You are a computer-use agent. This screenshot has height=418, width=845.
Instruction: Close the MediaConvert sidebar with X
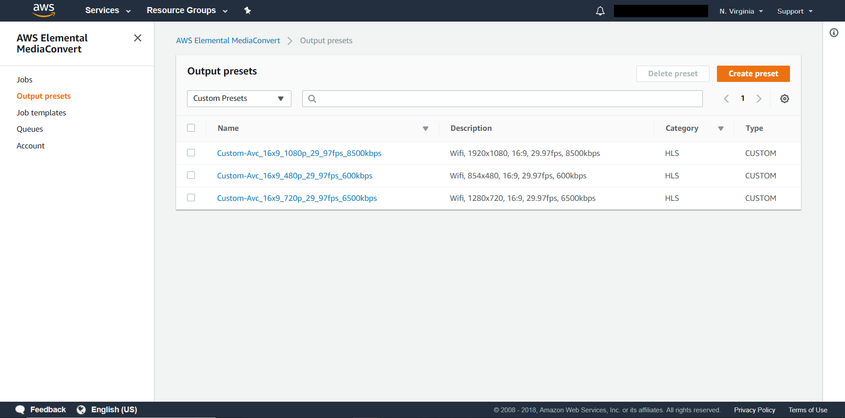pos(138,38)
